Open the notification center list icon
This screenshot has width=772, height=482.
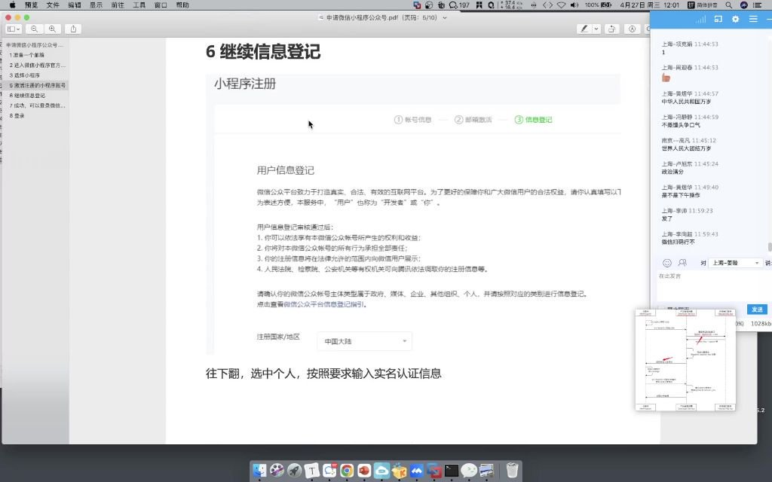(758, 5)
